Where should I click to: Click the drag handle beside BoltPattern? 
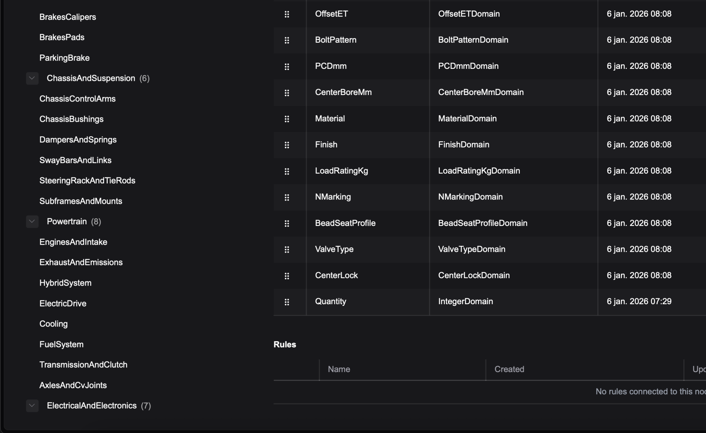pos(287,40)
